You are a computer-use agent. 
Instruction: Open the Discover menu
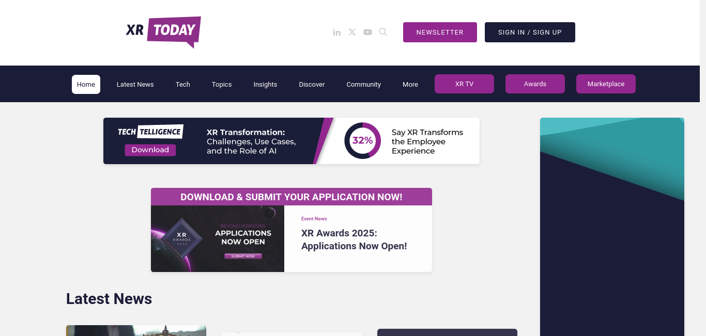[312, 84]
